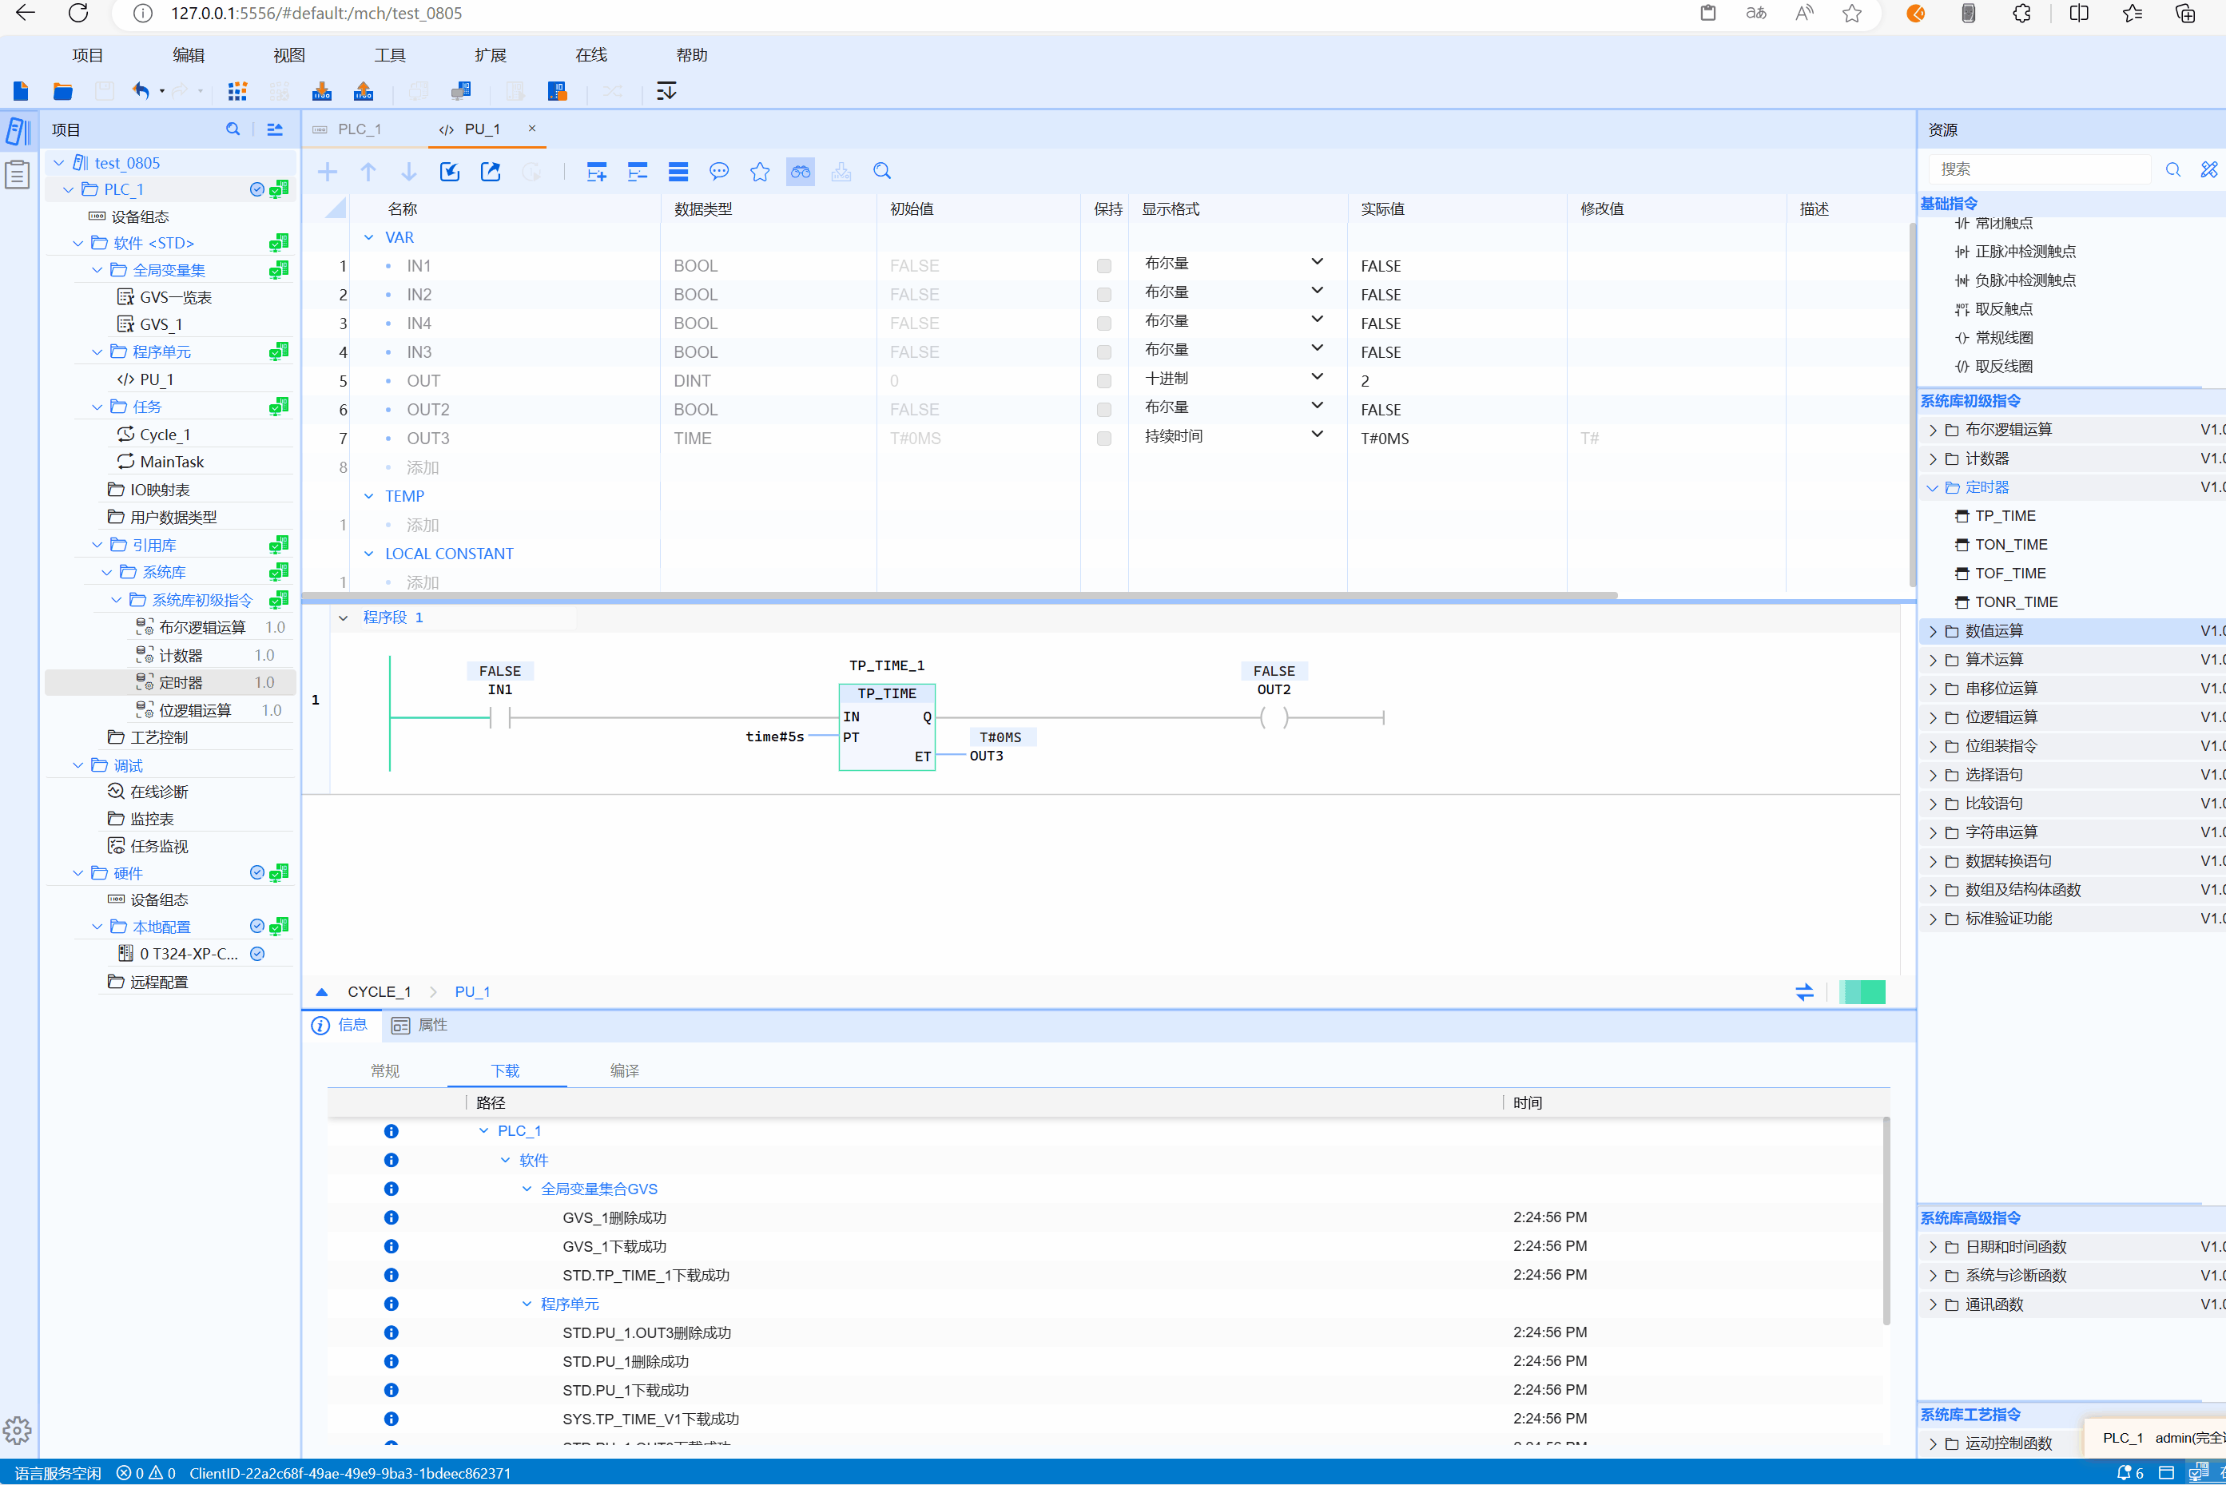Expand the 数值运算 instruction folder
The image size is (2226, 1485).
click(x=1934, y=632)
